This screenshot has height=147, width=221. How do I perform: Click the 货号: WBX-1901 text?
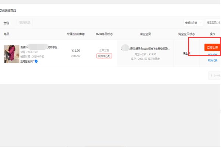pos(29,52)
